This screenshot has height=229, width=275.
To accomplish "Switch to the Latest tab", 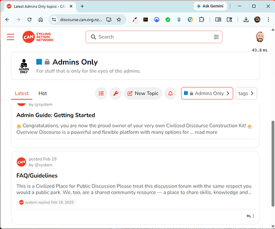I will 21,93.
